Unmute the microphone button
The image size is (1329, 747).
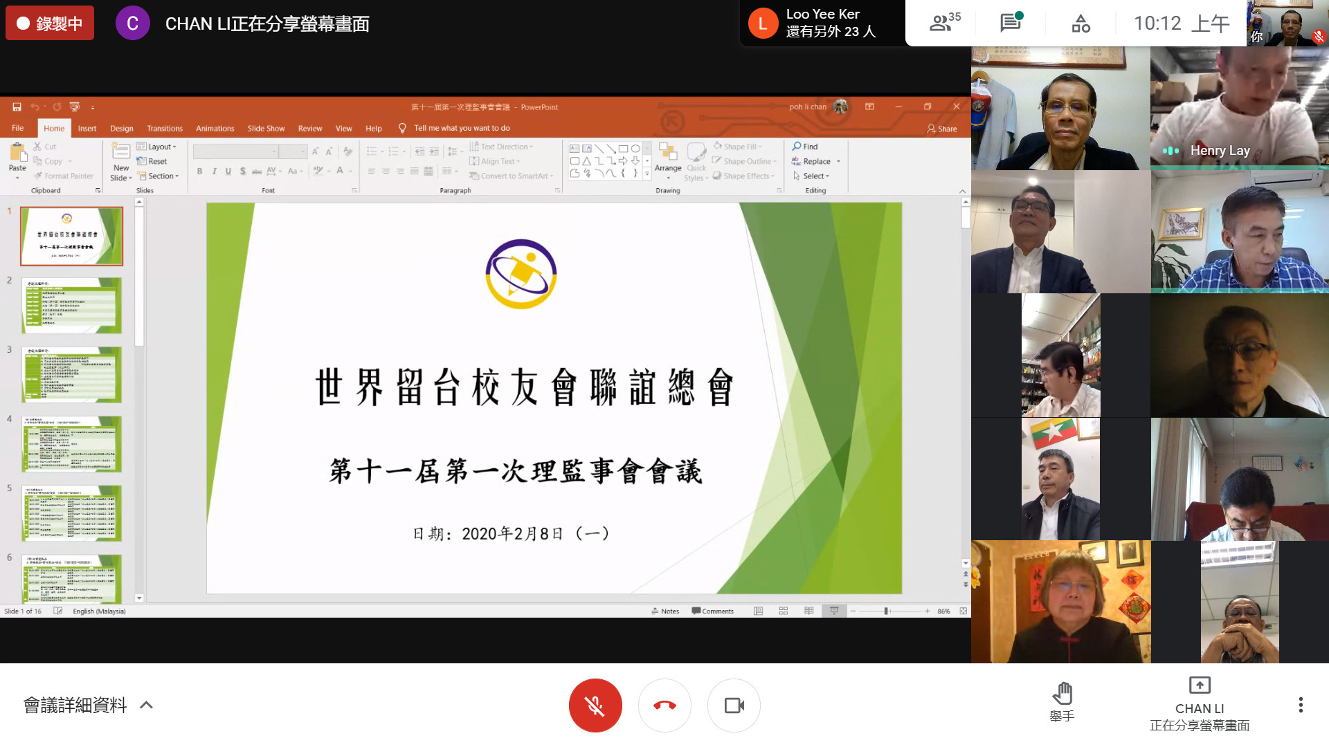click(x=595, y=705)
